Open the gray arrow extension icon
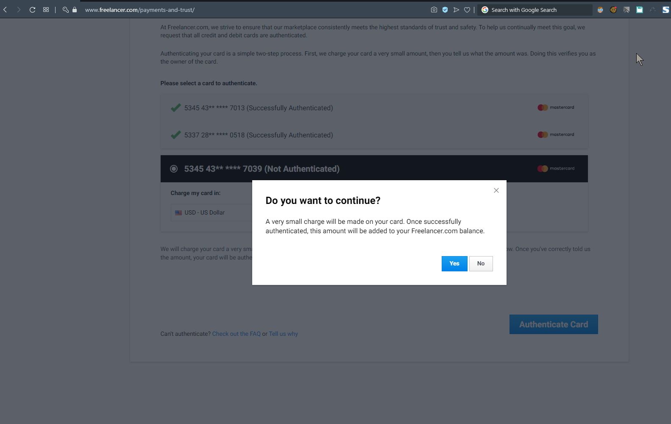The height and width of the screenshot is (424, 671). [x=626, y=10]
